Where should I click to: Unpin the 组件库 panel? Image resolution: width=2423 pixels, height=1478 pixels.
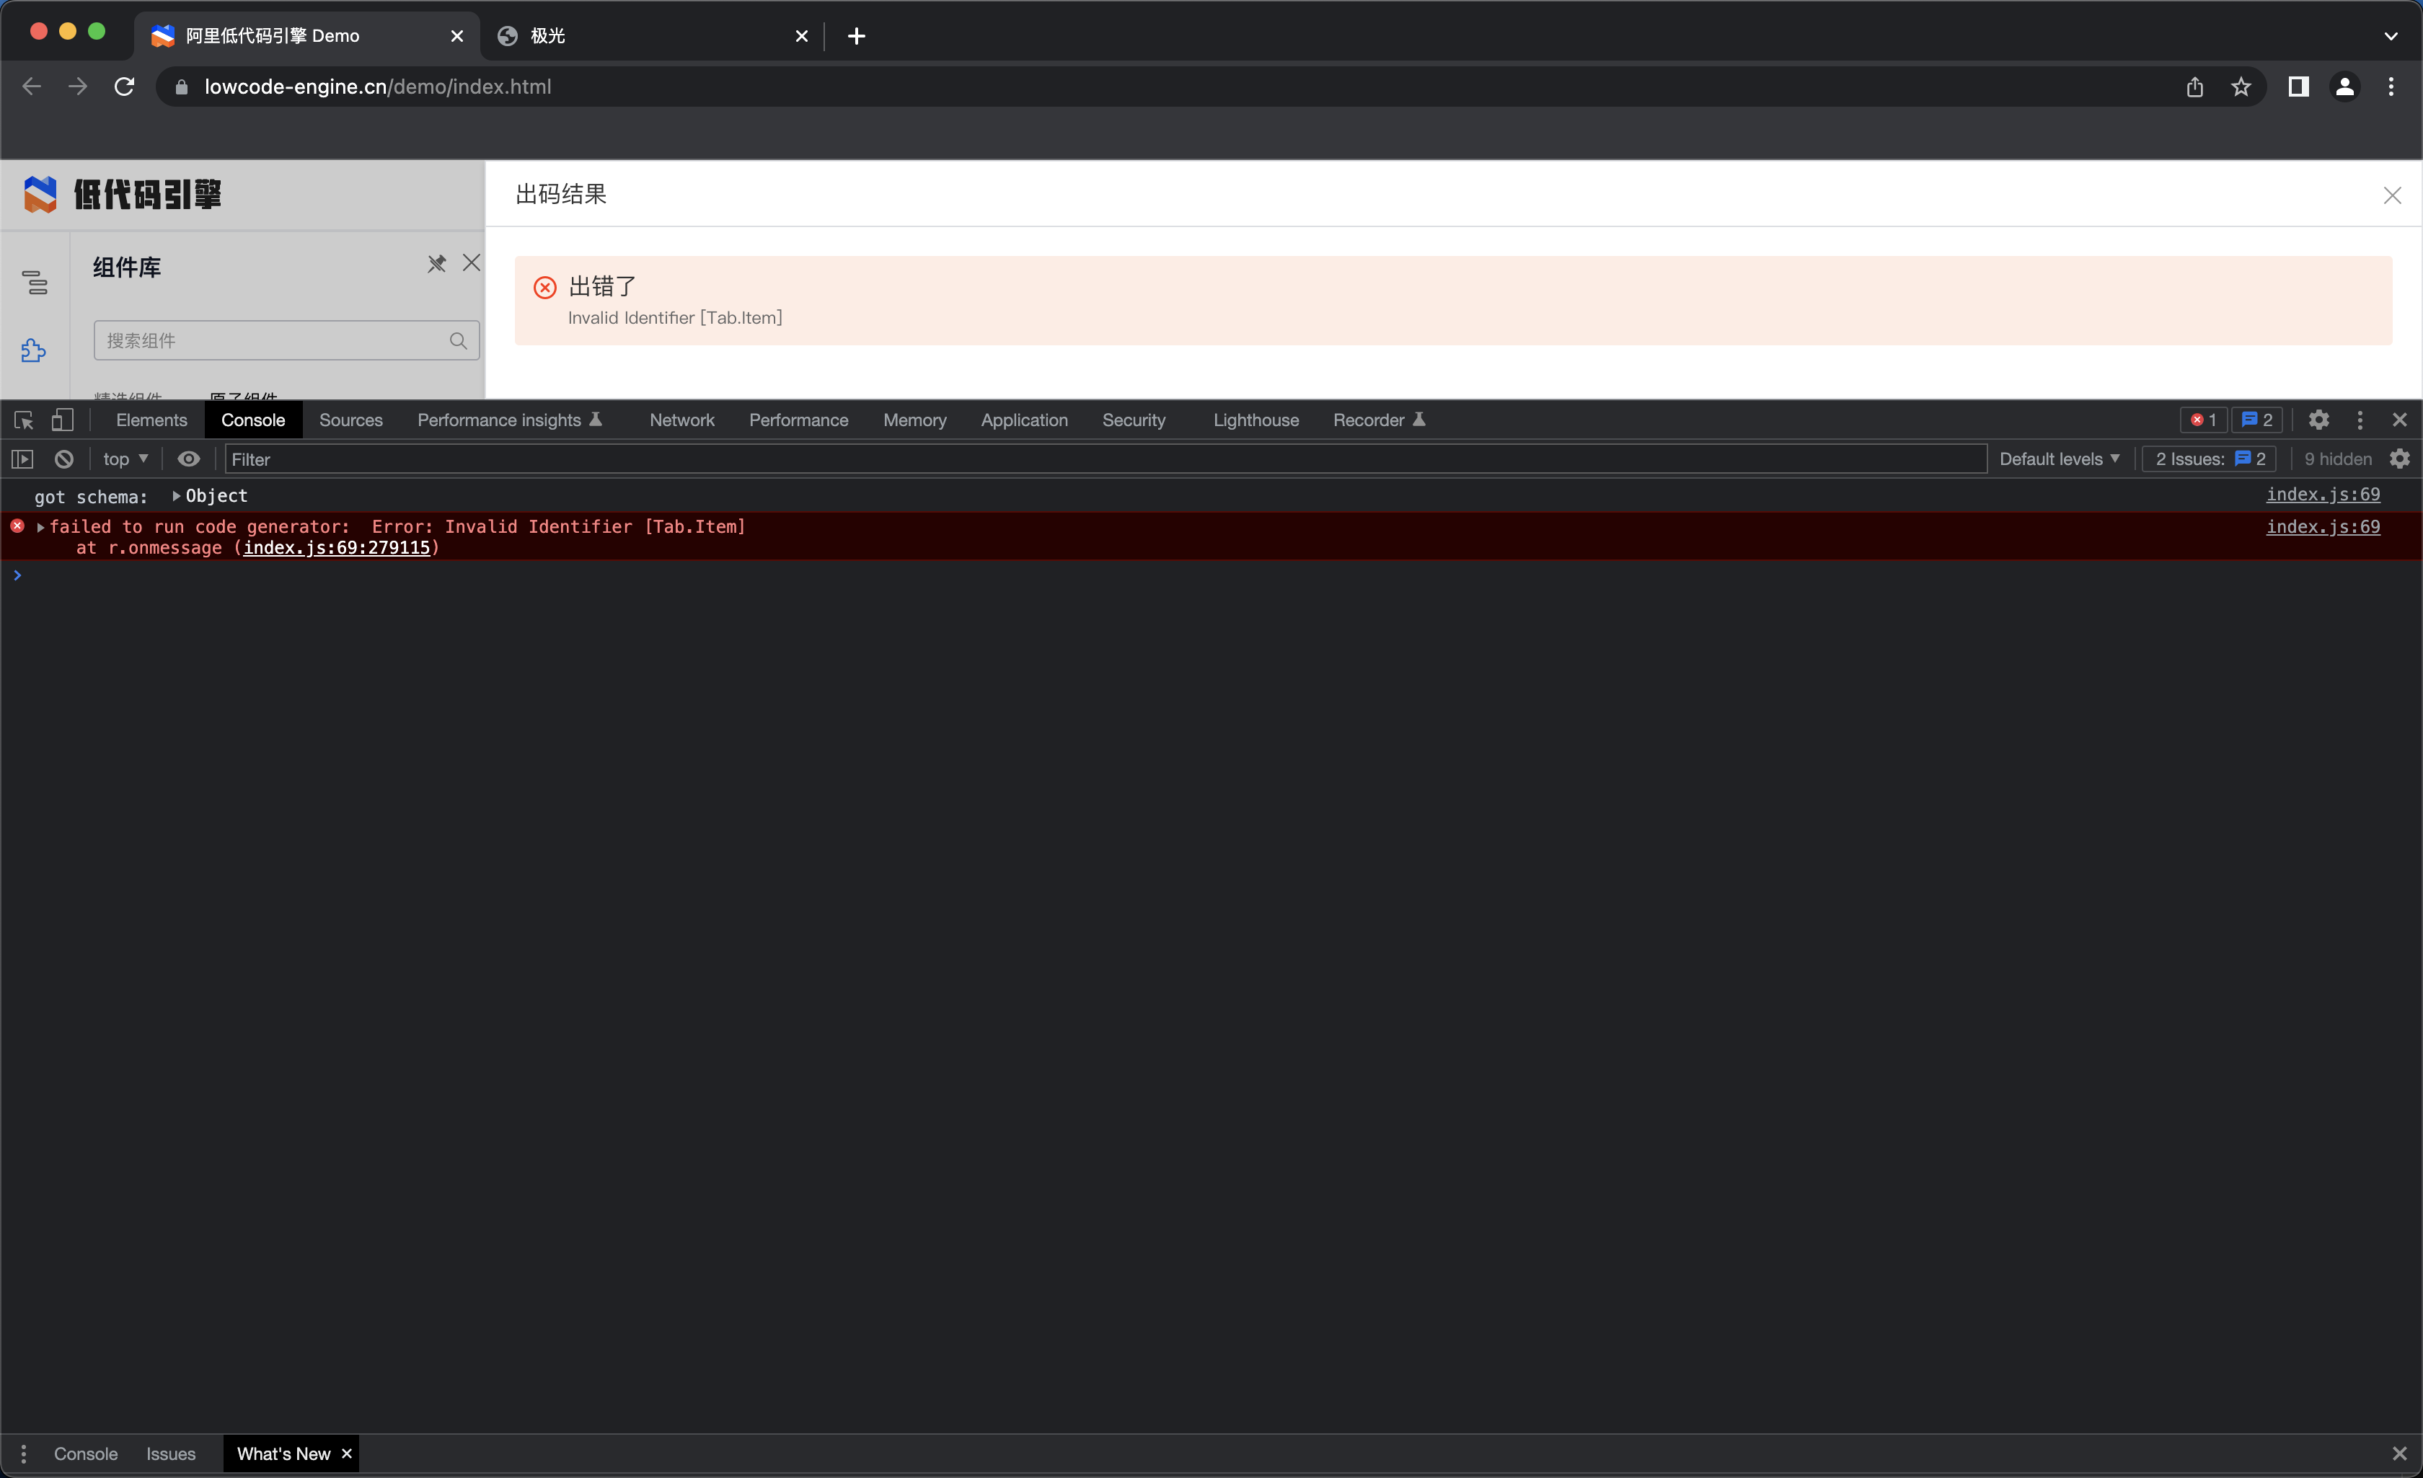[x=436, y=264]
